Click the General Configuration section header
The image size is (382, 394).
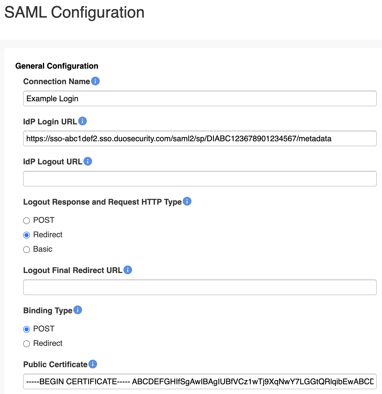coord(57,66)
